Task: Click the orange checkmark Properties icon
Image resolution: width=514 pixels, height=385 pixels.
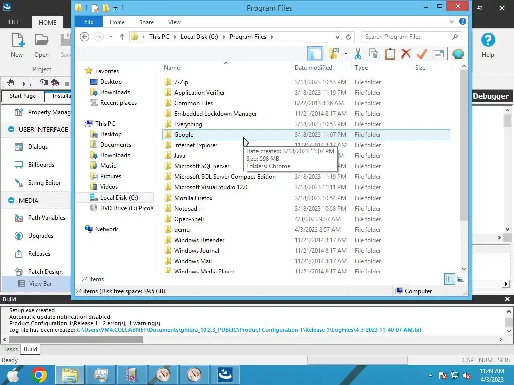Action: [422, 54]
